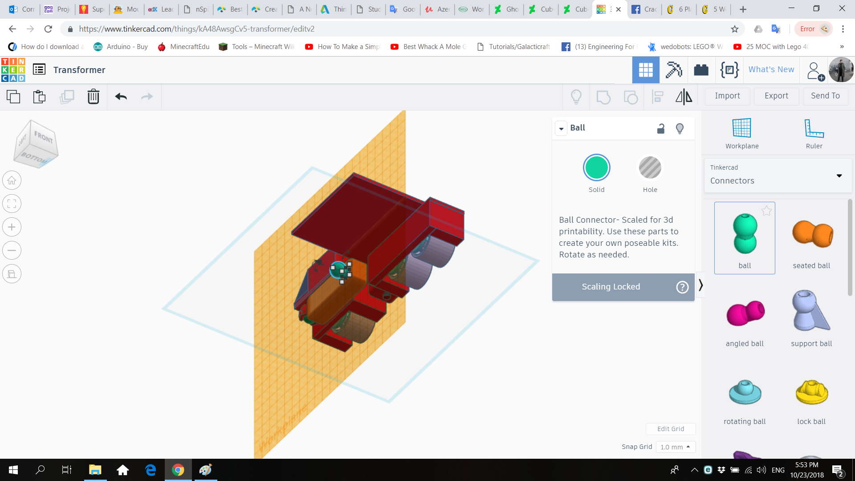Viewport: 855px width, 481px height.
Task: Toggle Ball visibility lightbulb in inspector
Action: (680, 129)
